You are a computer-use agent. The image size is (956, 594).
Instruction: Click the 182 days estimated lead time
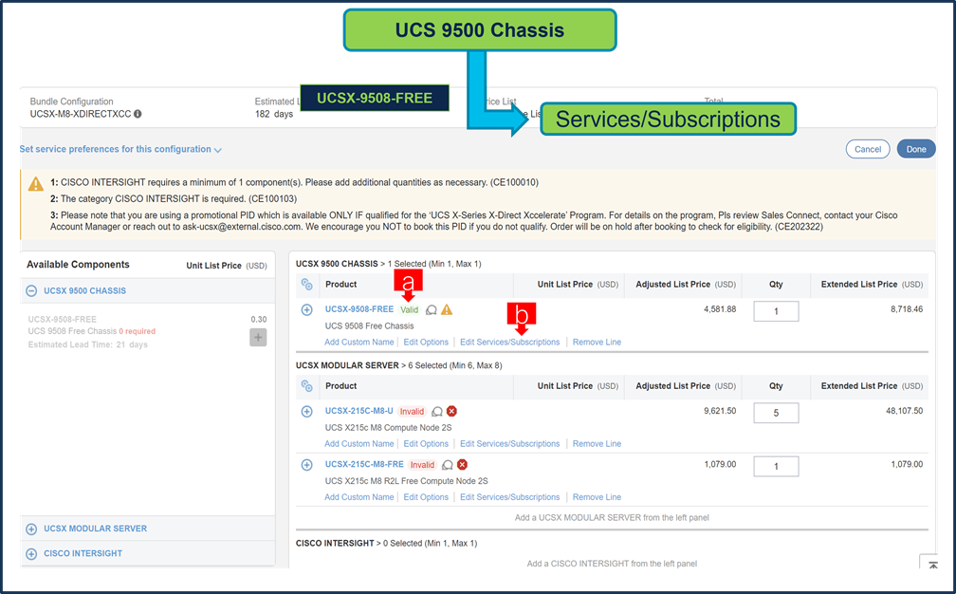pos(274,114)
